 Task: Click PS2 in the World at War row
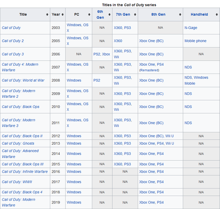[x=97, y=80]
